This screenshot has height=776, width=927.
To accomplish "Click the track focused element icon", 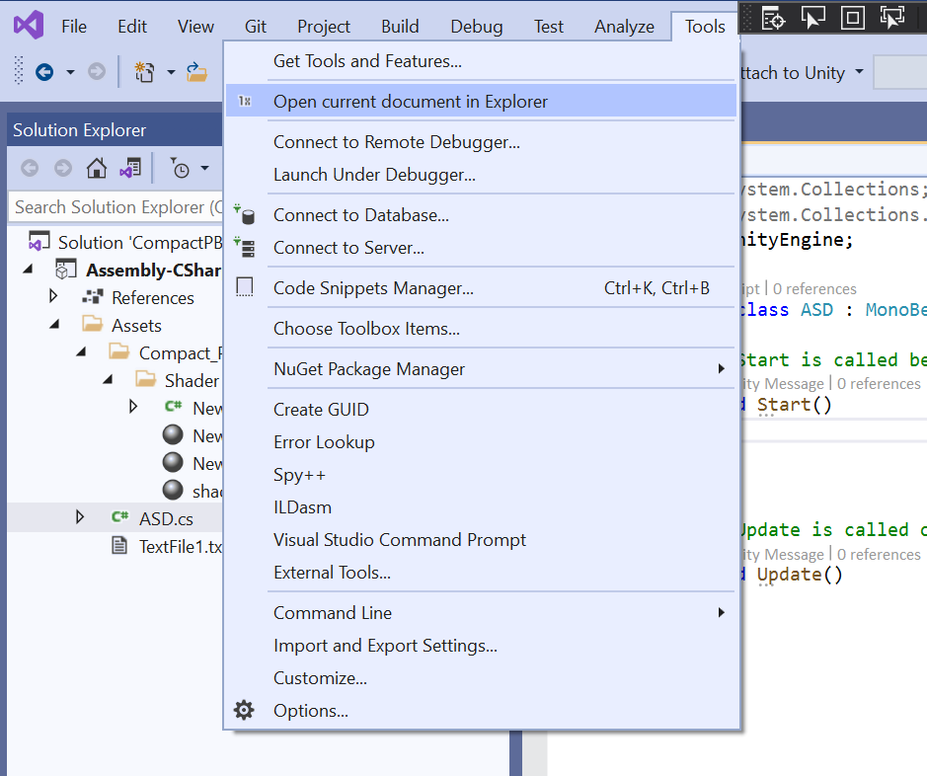I will point(891,17).
